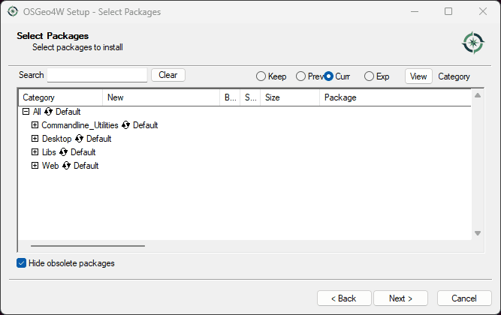Maximize the setup window
This screenshot has height=315, width=501.
(448, 11)
